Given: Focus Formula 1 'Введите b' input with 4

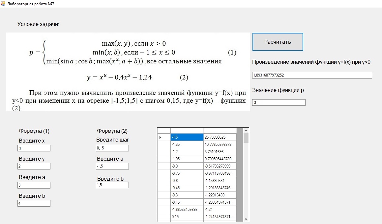Looking at the screenshot, I should pyautogui.click(x=34, y=203).
